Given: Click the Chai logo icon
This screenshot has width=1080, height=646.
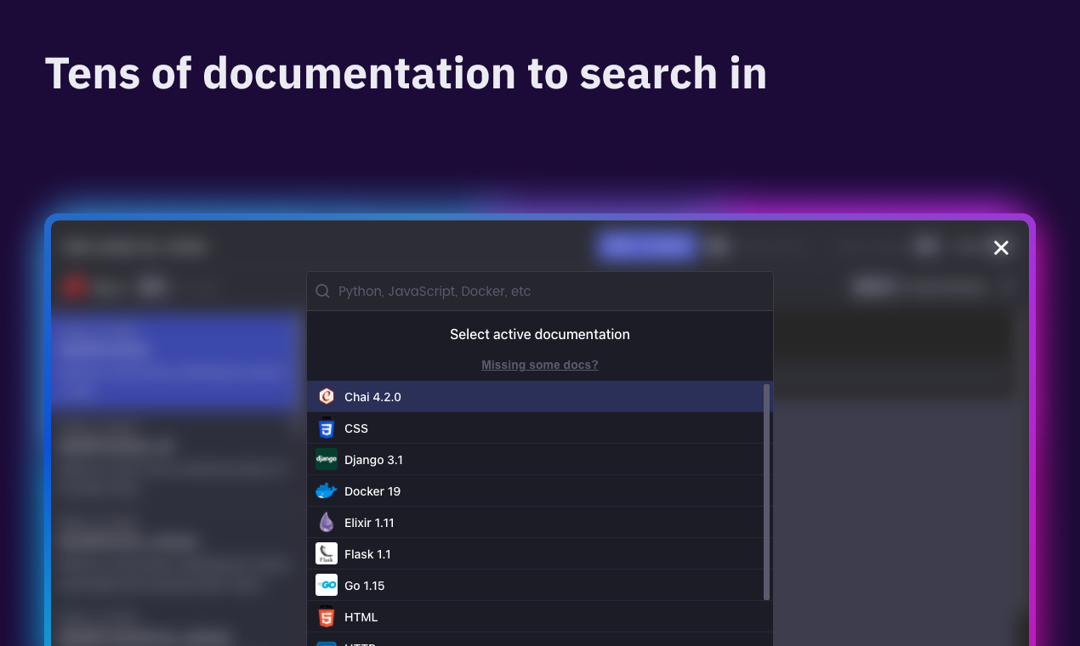Looking at the screenshot, I should point(327,396).
